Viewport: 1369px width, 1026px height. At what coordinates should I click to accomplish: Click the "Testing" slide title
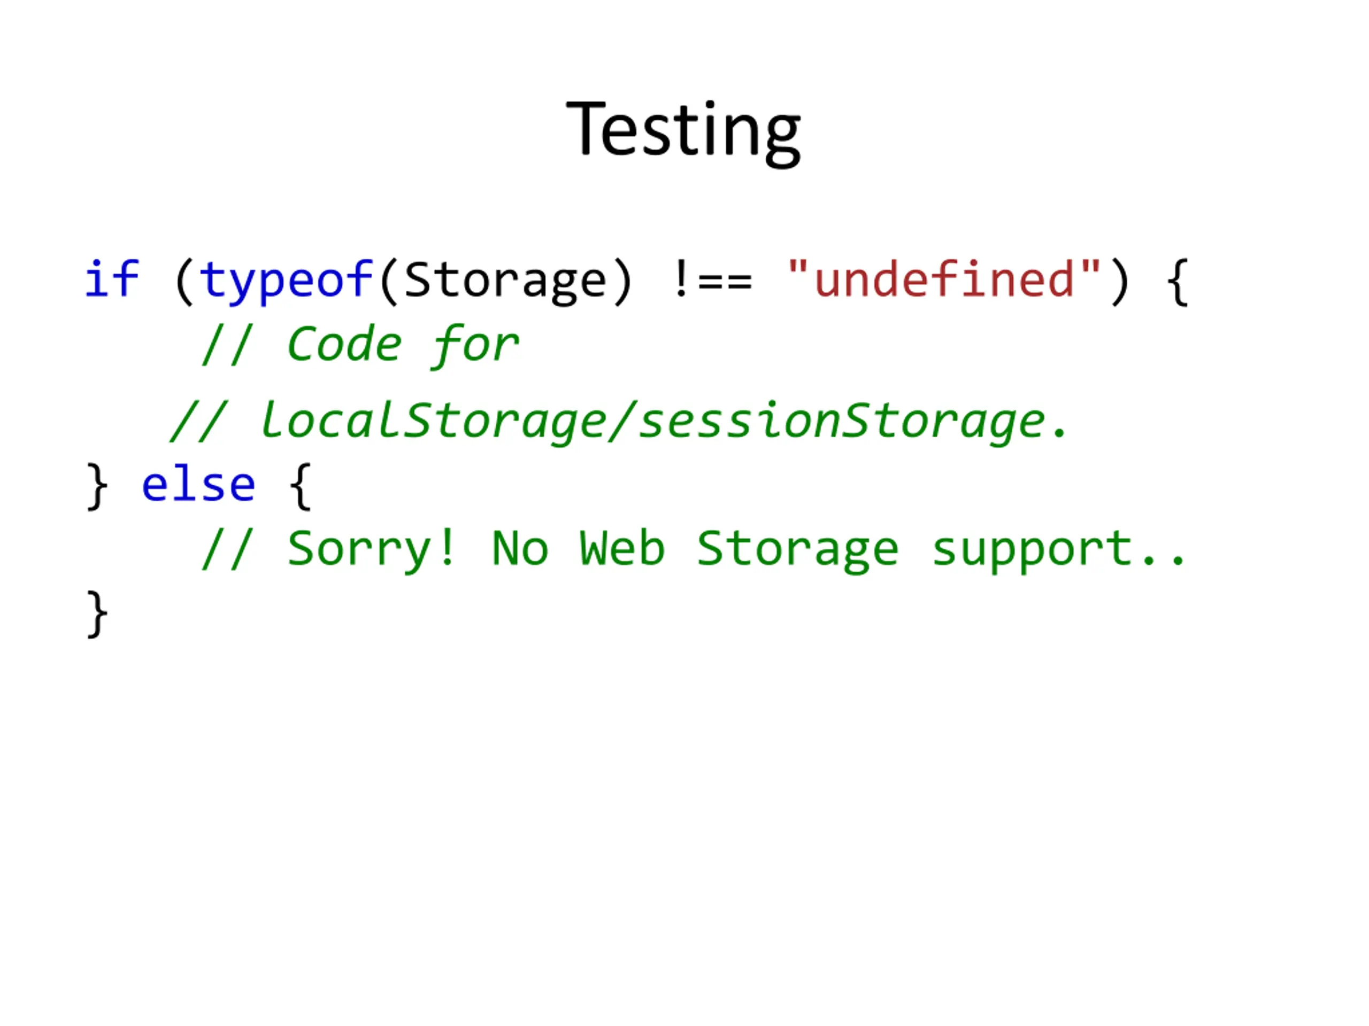683,132
